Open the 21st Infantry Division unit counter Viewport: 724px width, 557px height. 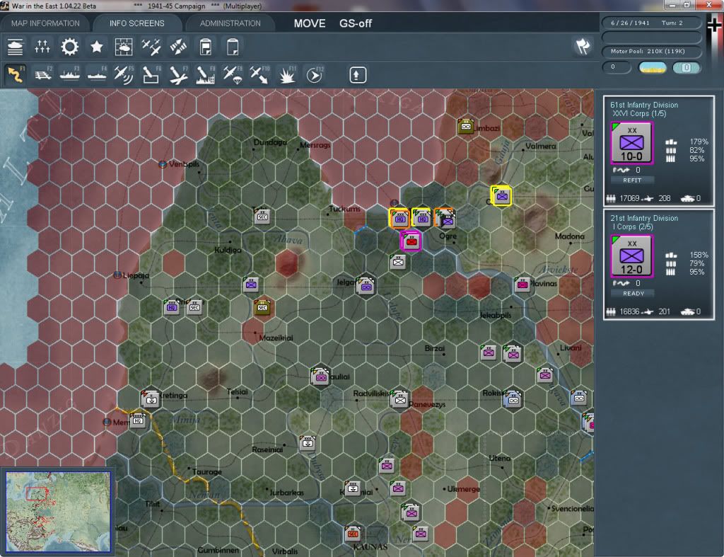pos(631,256)
